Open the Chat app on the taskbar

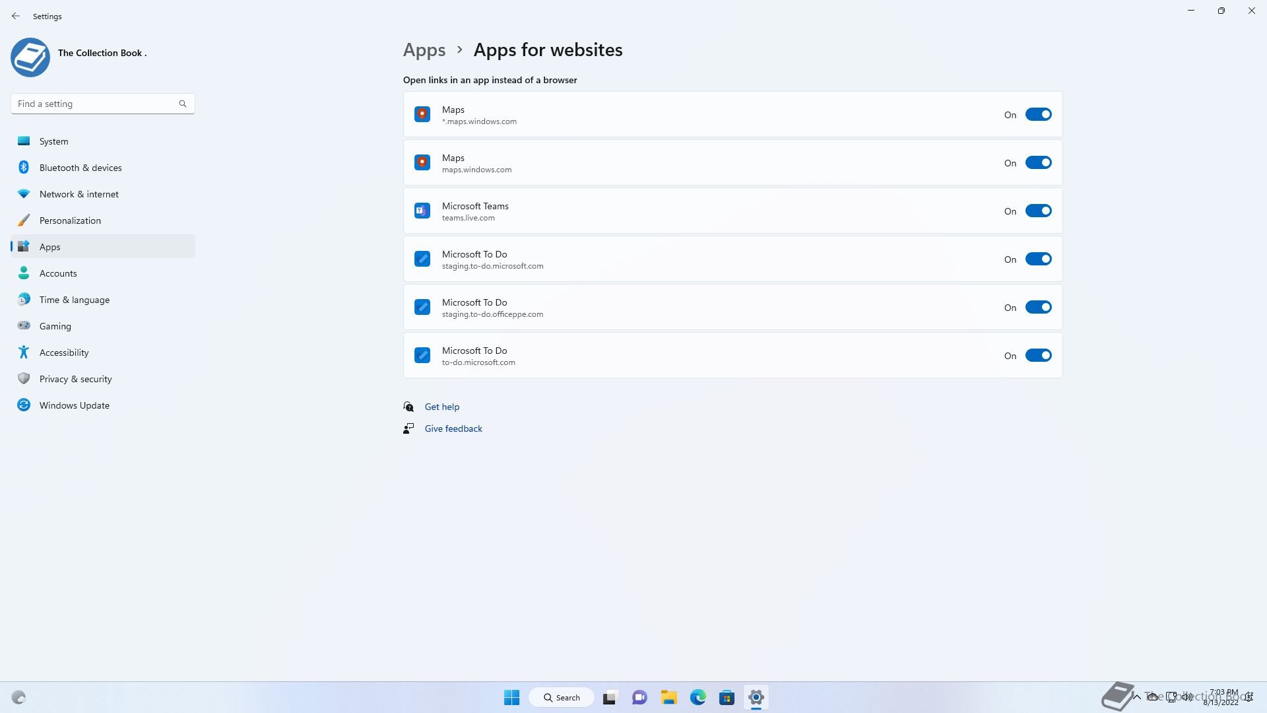639,697
